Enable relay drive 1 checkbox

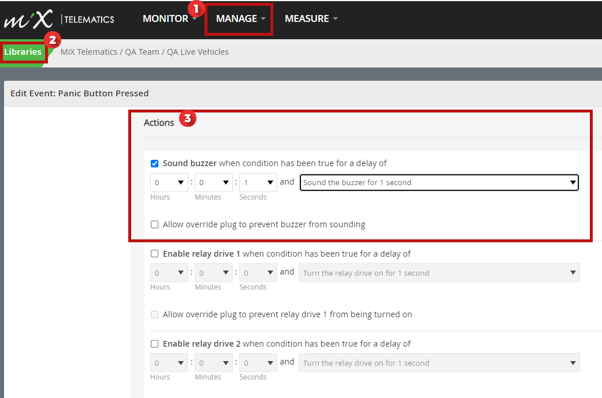click(x=154, y=254)
